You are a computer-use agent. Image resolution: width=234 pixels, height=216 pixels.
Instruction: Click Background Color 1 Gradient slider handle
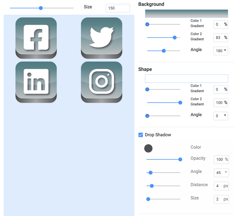point(147,24)
